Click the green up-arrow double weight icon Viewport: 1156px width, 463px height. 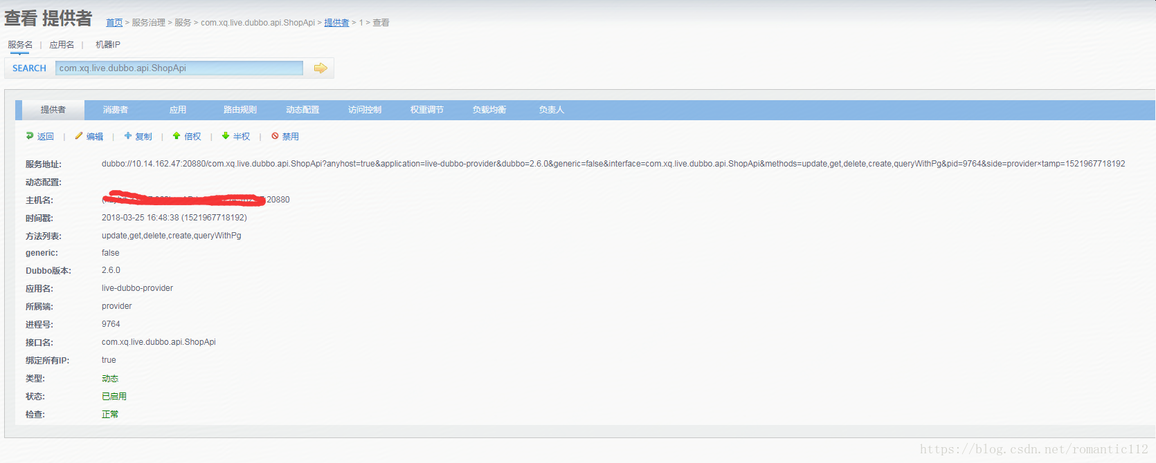(x=177, y=136)
